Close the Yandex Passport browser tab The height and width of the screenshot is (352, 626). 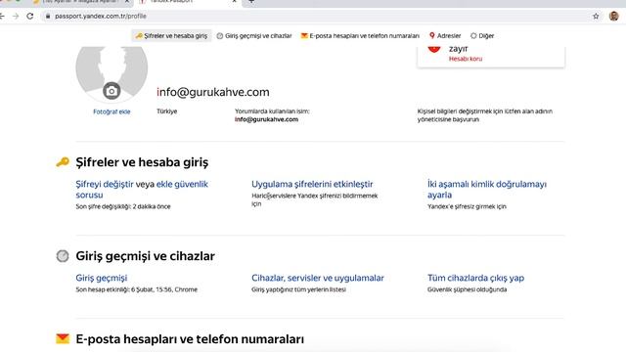pos(234,2)
